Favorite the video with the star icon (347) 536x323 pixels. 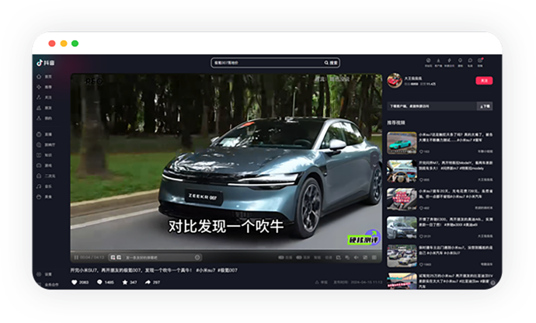125,283
